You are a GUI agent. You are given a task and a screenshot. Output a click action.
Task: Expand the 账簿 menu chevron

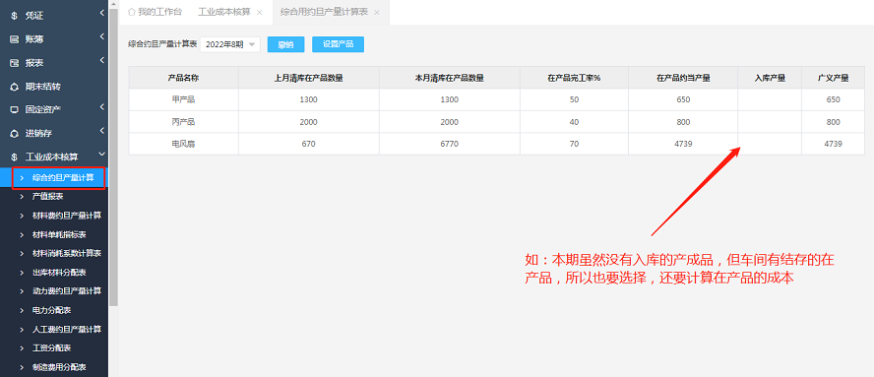102,36
